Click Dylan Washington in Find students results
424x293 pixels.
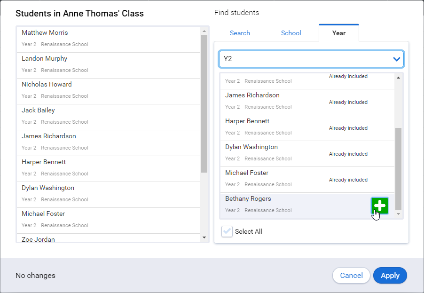point(307,154)
